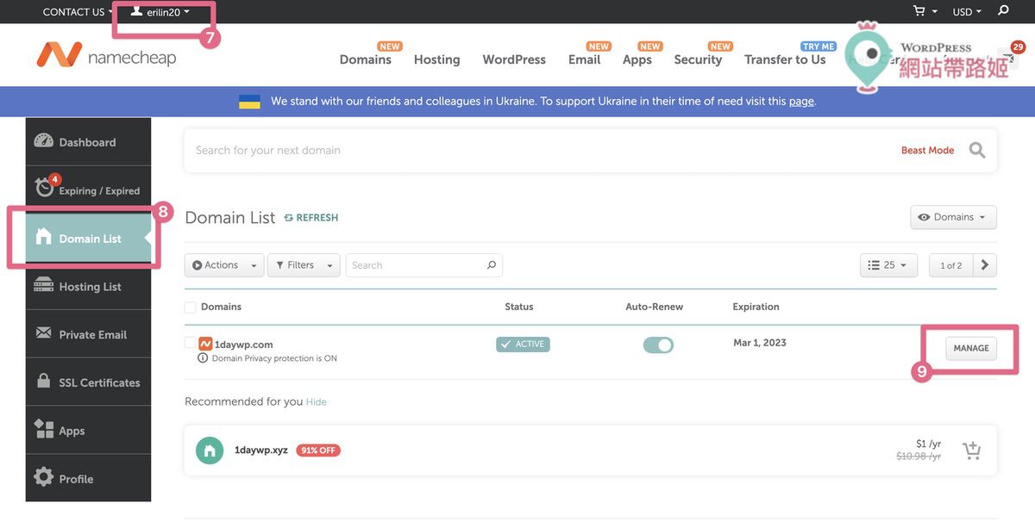Viewport: 1035px width, 528px height.
Task: Expand the Actions dropdown
Action: pos(224,265)
